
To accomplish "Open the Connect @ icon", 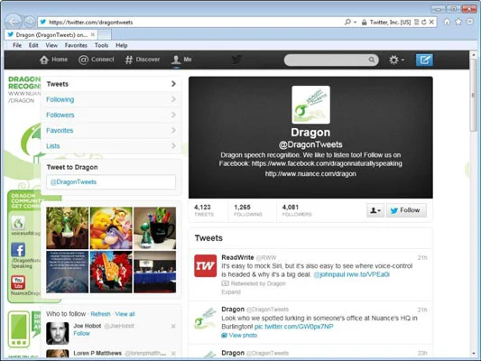I will 83,60.
